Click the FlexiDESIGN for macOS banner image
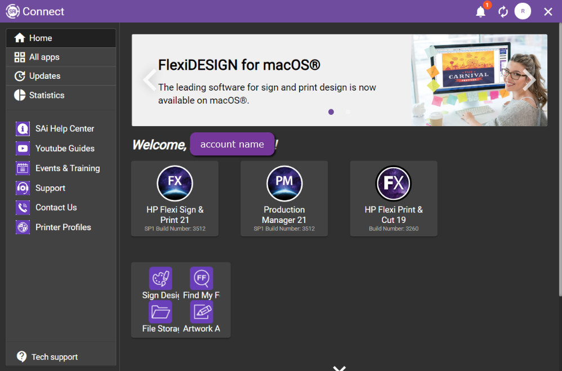 click(479, 81)
